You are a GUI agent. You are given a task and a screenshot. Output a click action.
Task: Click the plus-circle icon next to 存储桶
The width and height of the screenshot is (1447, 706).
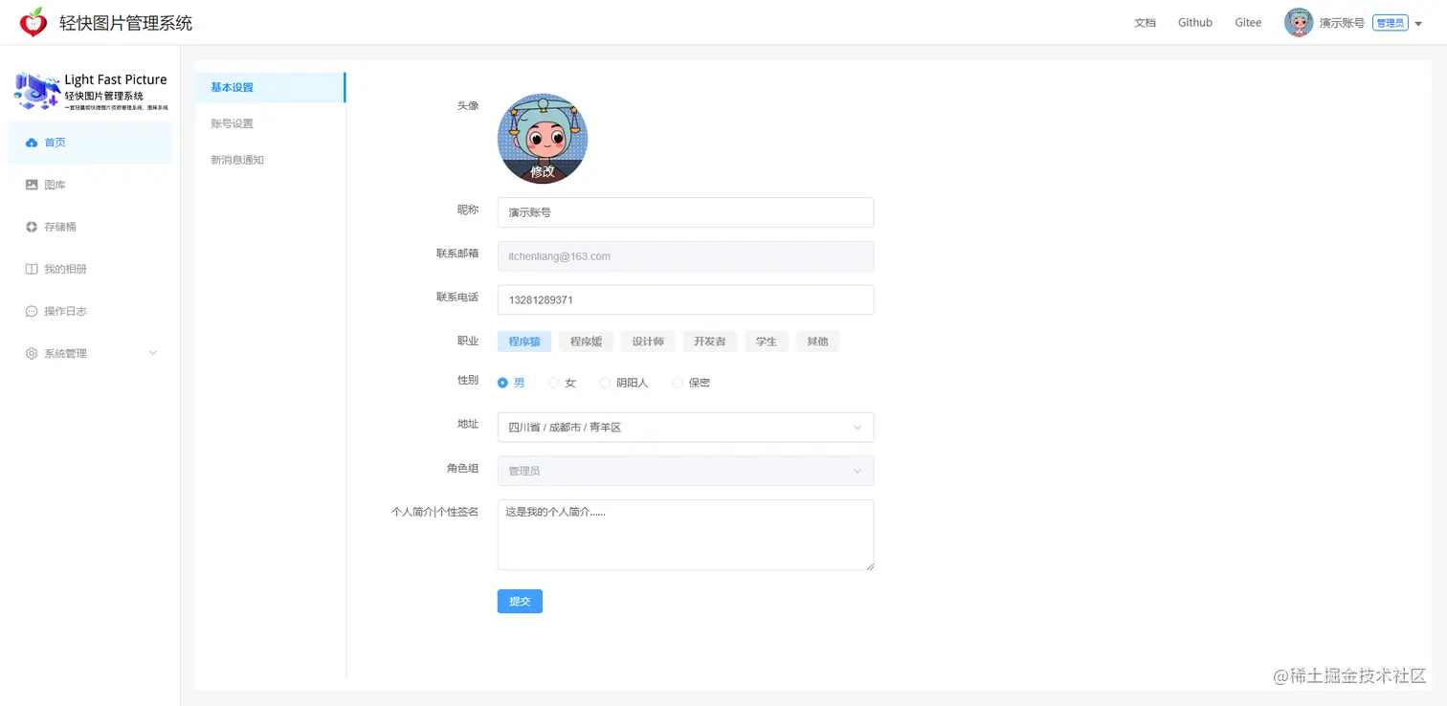32,227
